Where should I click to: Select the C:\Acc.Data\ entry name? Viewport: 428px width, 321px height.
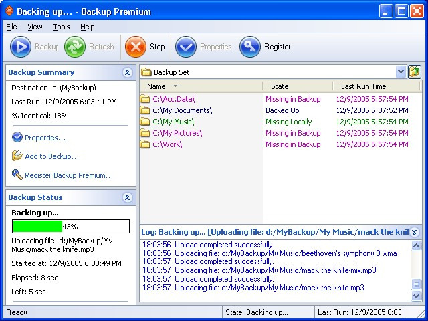click(174, 99)
